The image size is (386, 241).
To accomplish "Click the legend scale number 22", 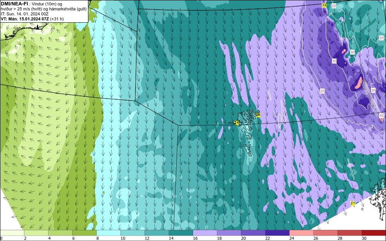I will (267, 238).
